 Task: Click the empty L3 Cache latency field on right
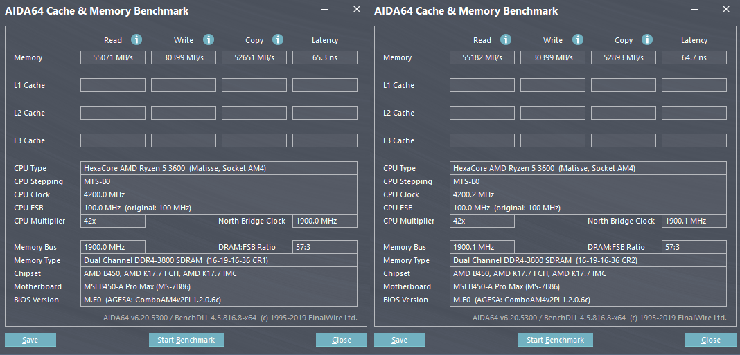click(x=694, y=140)
